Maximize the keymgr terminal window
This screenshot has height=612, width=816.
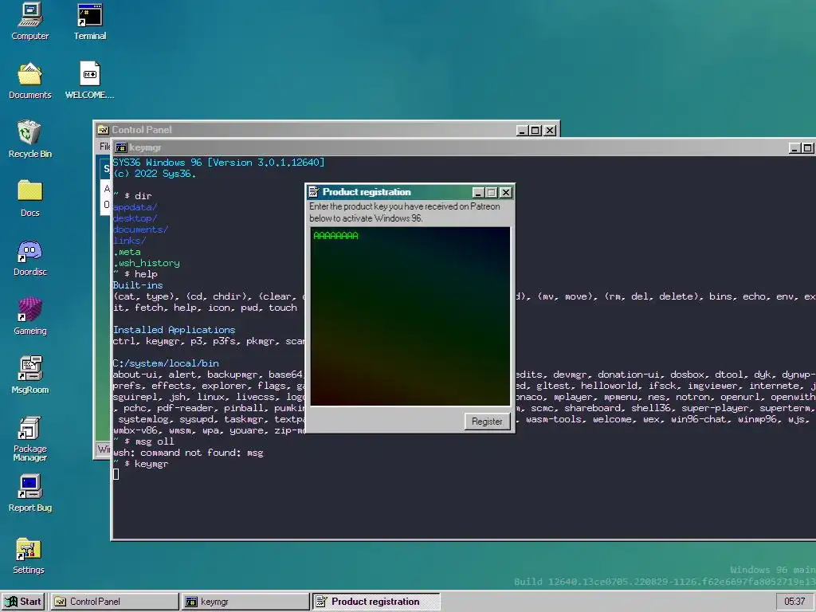[x=808, y=148]
